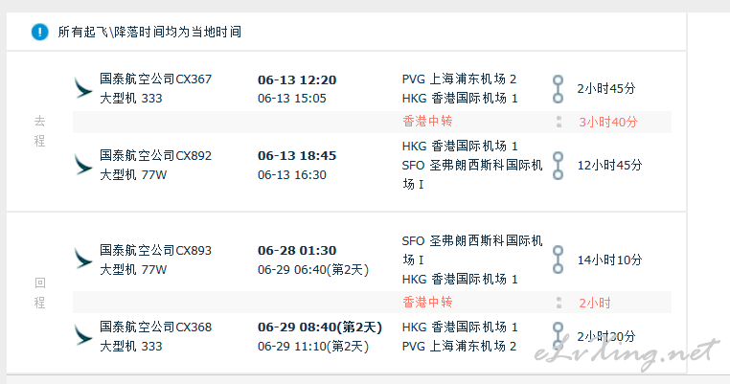The width and height of the screenshot is (730, 384).
Task: Click flight number 国泰航空公司CX367
Action: (x=155, y=79)
